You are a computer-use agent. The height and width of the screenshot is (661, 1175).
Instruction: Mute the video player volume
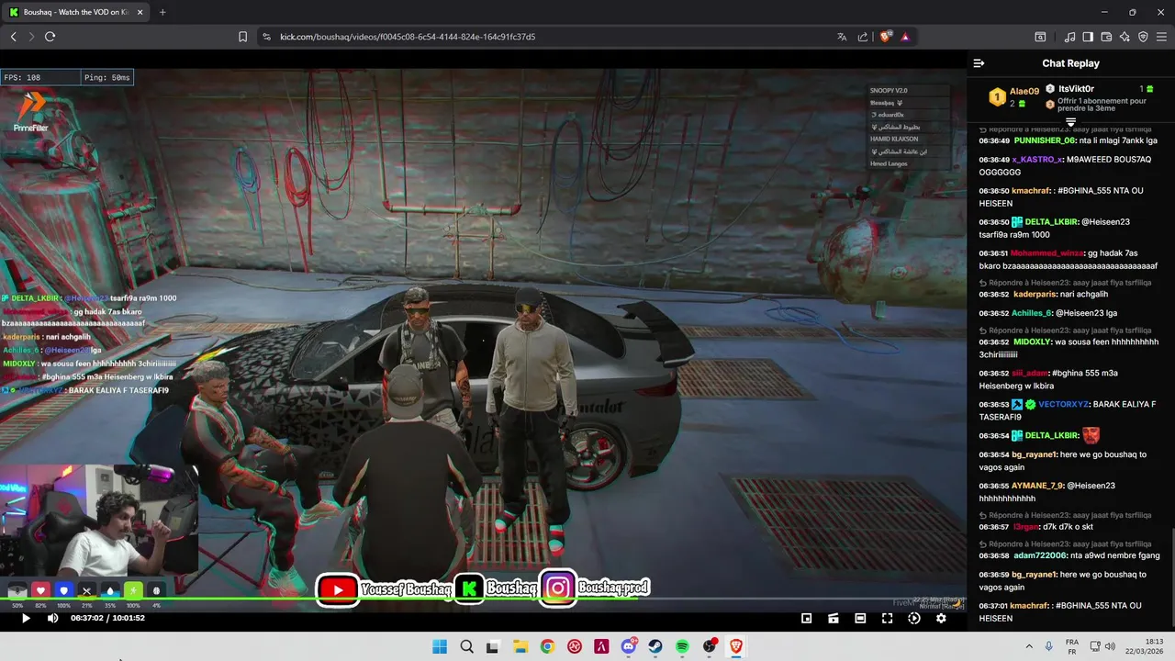coord(52,618)
